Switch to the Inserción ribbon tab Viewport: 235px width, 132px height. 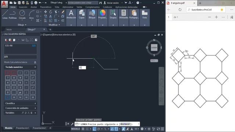coord(23,7)
